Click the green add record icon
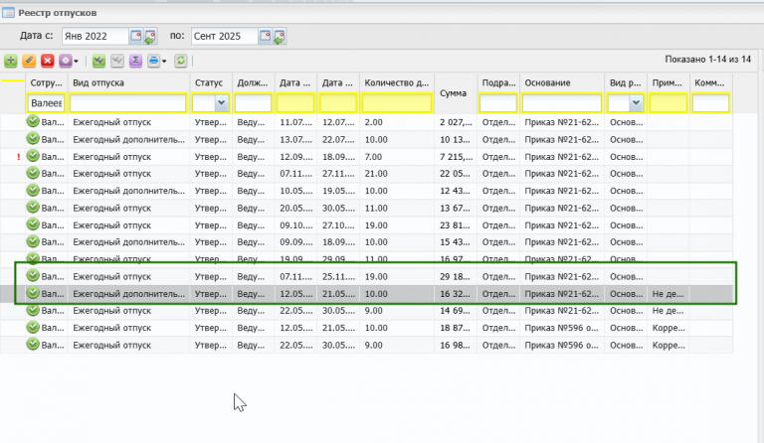Screen dimensions: 764x443 (x=11, y=61)
